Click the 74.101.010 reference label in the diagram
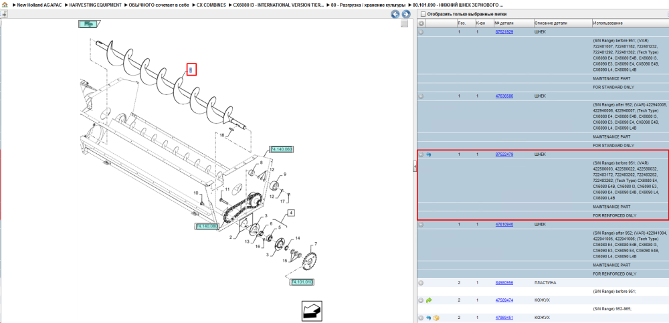The height and width of the screenshot is (323, 669). (x=302, y=282)
